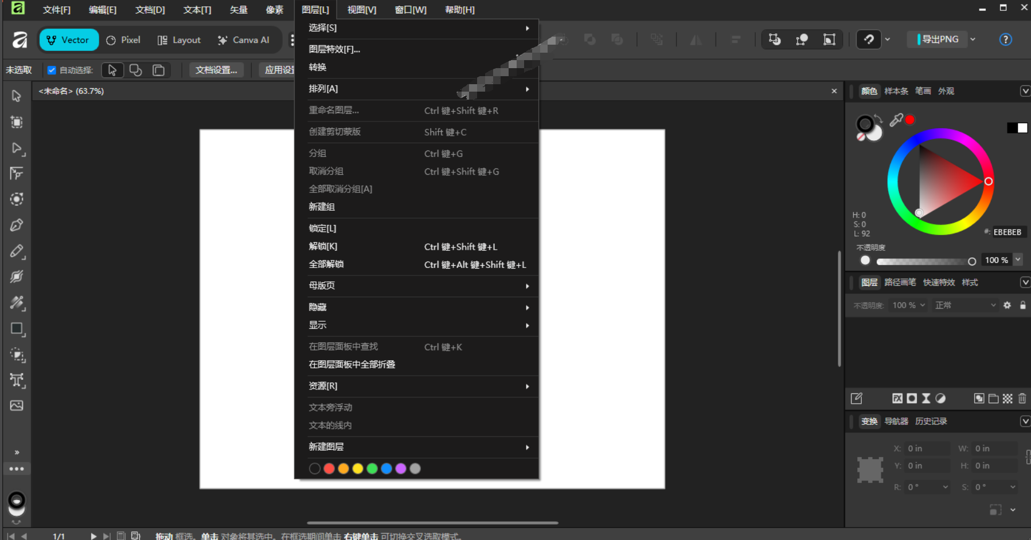This screenshot has width=1031, height=540.
Task: Switch to the 笔画 panel tab
Action: point(923,91)
